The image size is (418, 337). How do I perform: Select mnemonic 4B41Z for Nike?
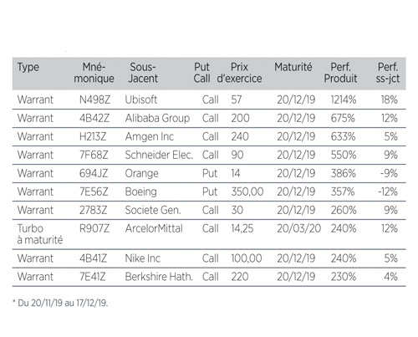(93, 258)
